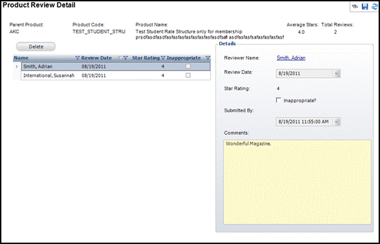Screen dimensions: 380x244
Task: Click the Save disk icon in toolbar
Action: [364, 6]
